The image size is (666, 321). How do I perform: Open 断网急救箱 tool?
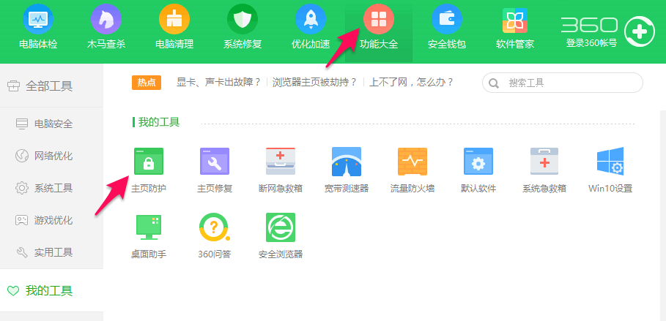(x=281, y=161)
